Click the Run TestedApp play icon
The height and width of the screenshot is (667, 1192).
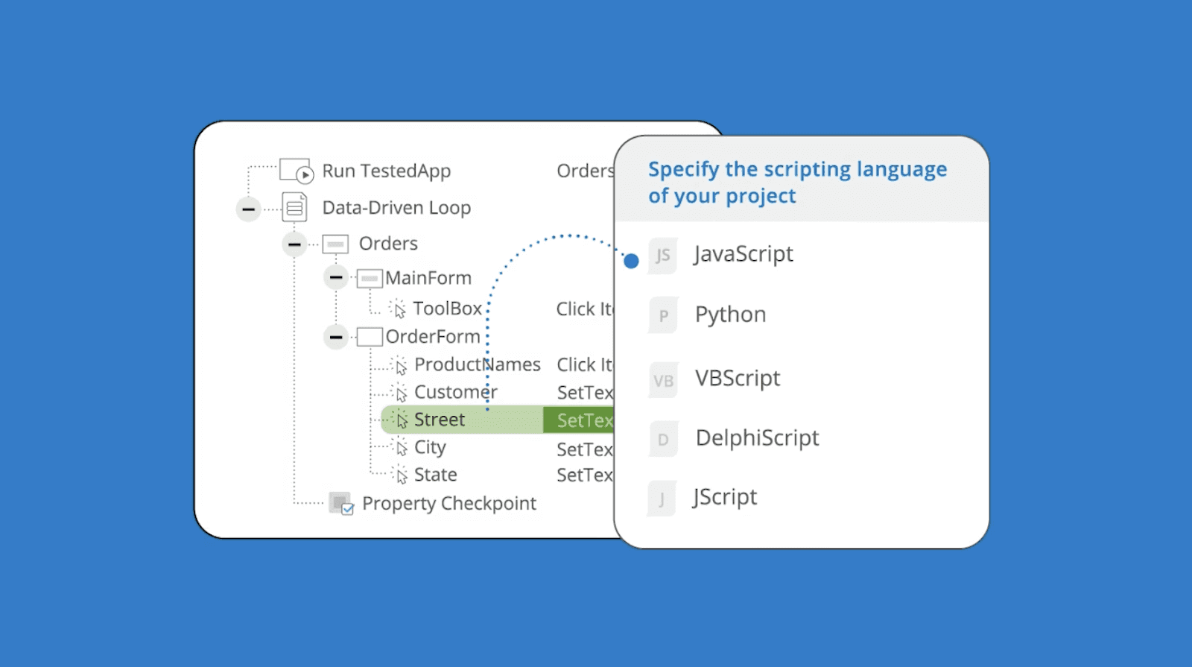coord(296,171)
